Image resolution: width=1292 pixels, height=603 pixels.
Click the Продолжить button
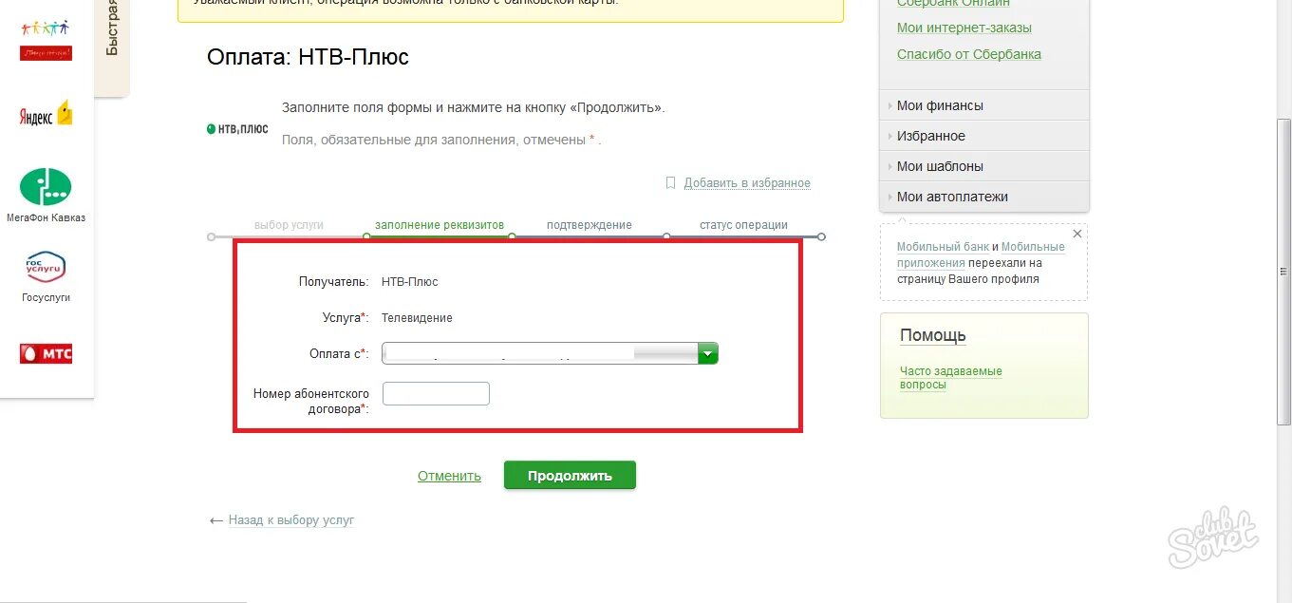point(570,476)
